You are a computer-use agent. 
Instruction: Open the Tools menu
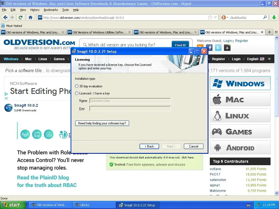click(65, 10)
